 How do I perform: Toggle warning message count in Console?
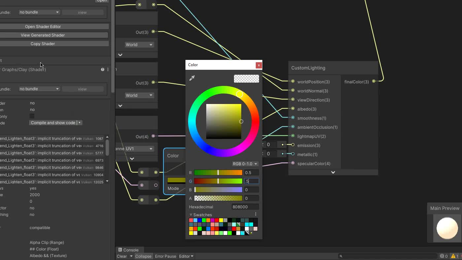(x=455, y=256)
